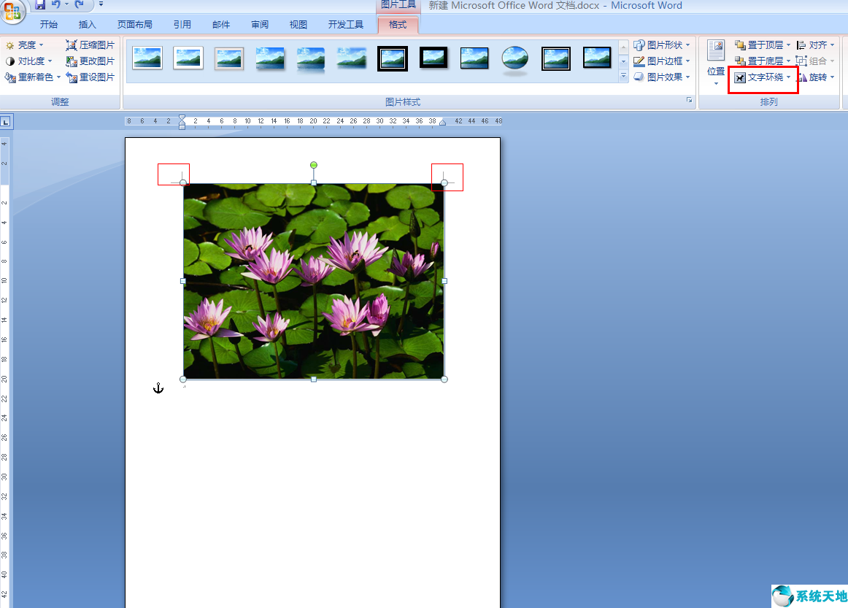Viewport: 848px width, 608px height.
Task: Open the Quick Access Toolbar customize arrow
Action: point(101,4)
